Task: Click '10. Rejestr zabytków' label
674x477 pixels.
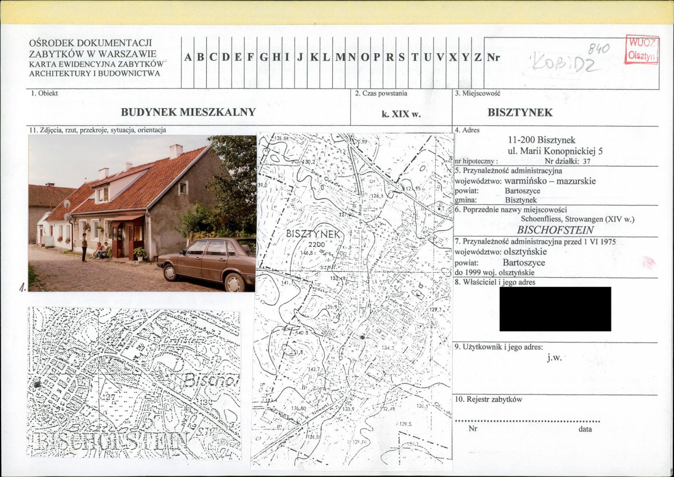Action: coord(488,400)
